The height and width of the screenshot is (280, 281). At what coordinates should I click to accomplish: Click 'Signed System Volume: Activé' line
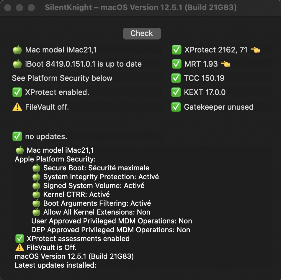94,185
